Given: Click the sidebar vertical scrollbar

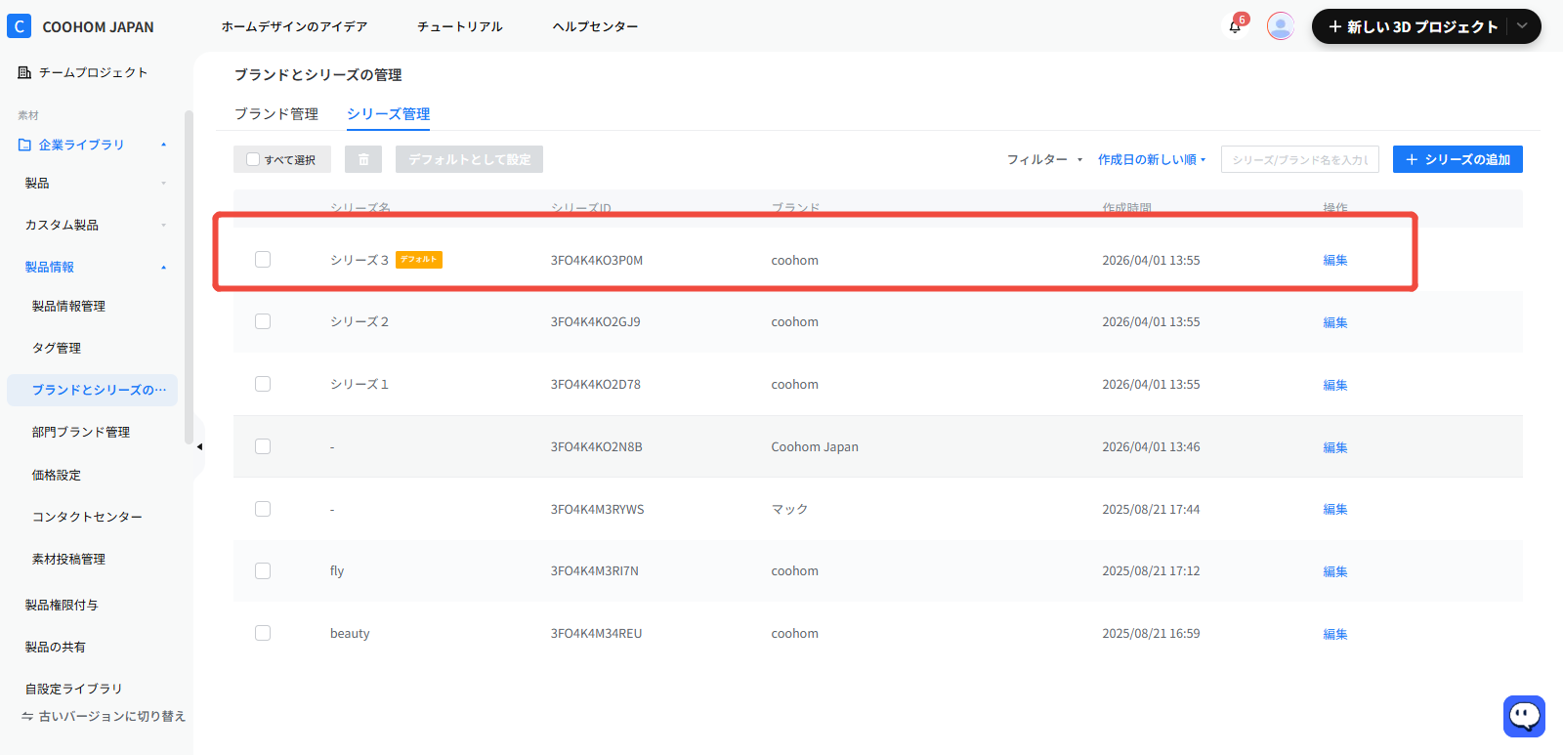Looking at the screenshot, I should pyautogui.click(x=189, y=277).
